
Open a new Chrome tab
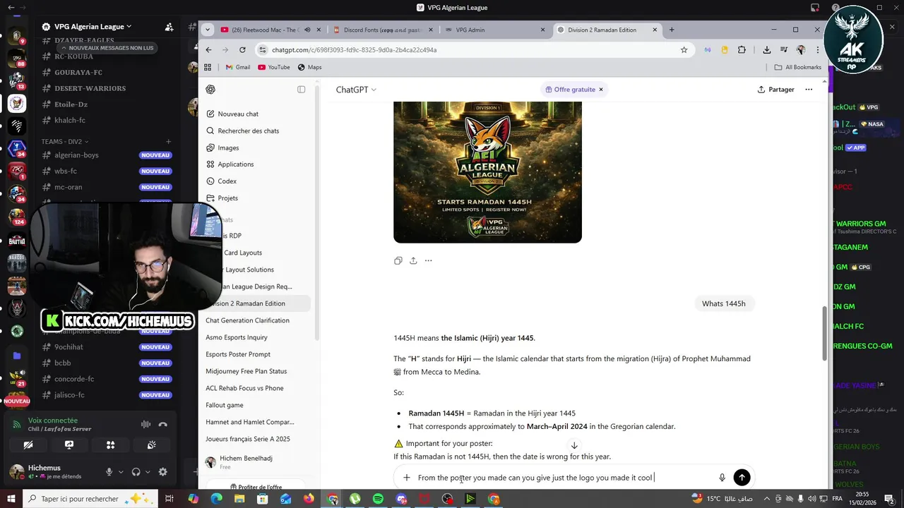click(672, 30)
